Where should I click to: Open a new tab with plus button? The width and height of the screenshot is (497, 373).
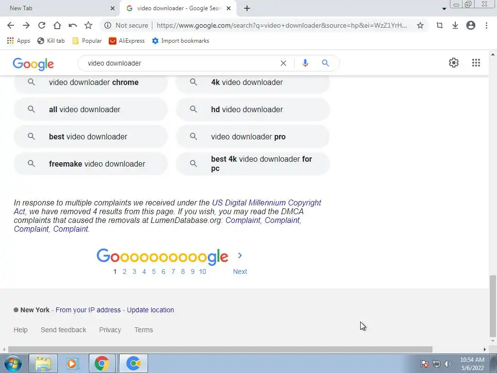(247, 8)
